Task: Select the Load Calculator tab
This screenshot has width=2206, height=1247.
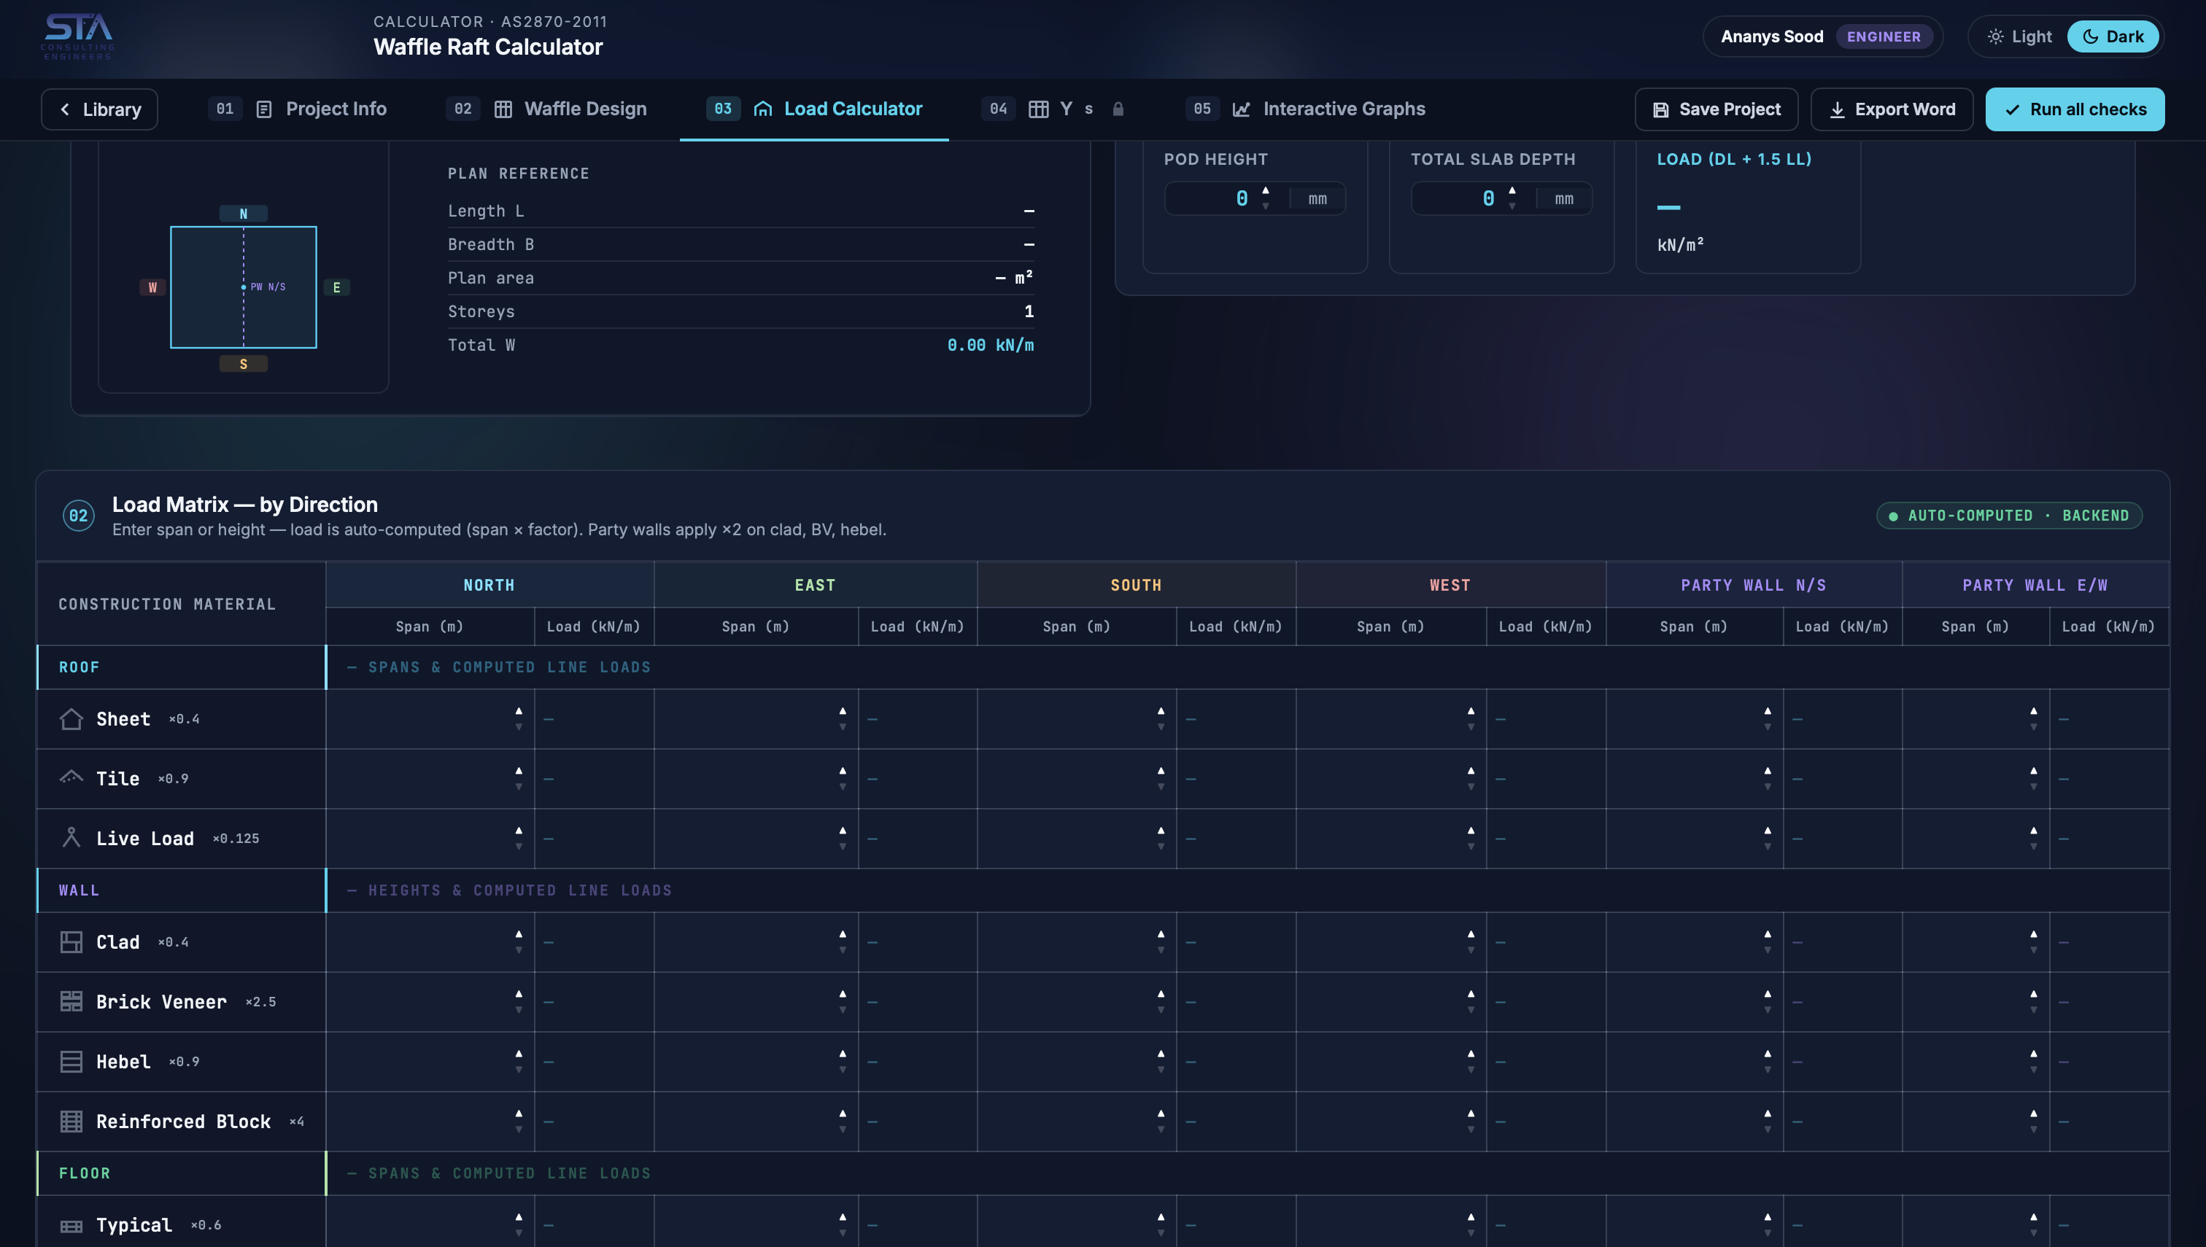Action: coord(814,109)
